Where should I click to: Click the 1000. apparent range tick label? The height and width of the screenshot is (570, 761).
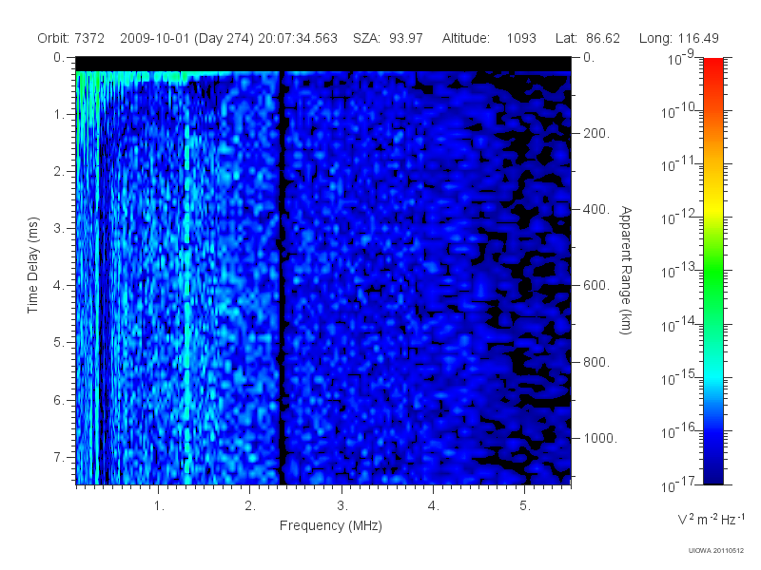[x=600, y=438]
